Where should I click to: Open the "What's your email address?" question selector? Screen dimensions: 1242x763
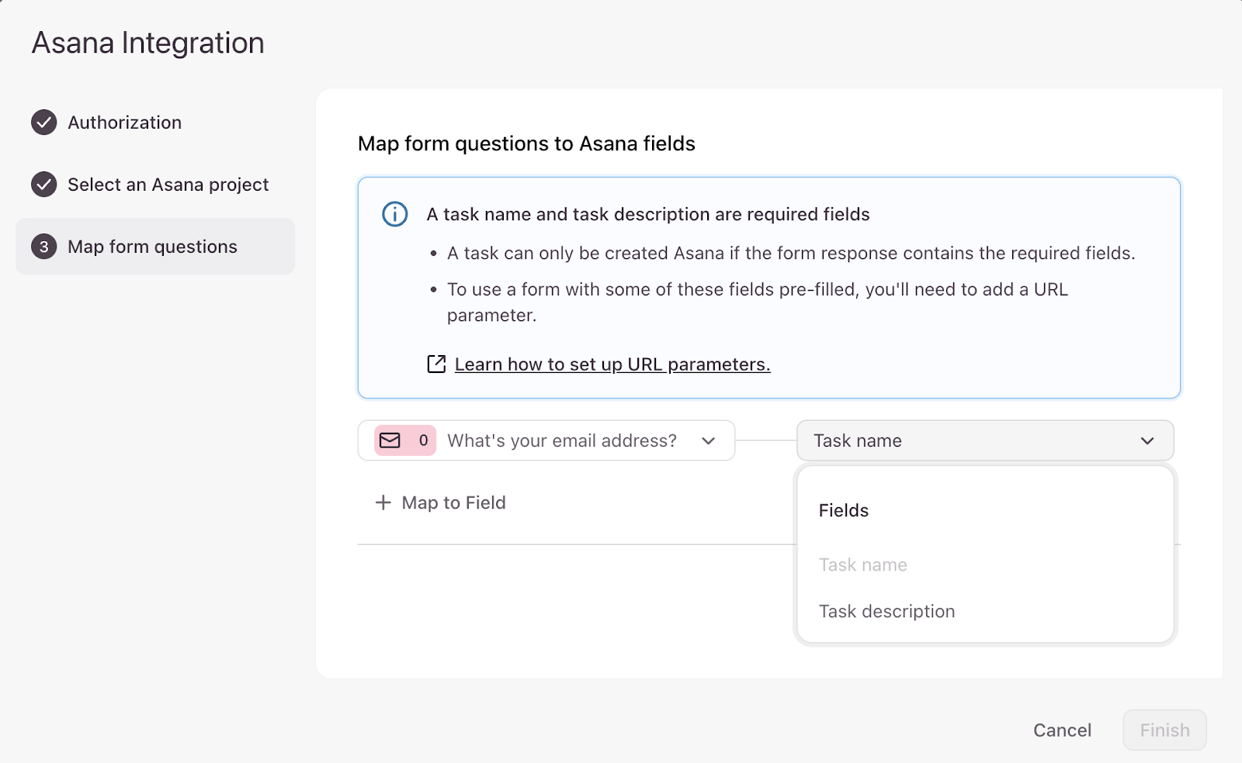(x=561, y=440)
